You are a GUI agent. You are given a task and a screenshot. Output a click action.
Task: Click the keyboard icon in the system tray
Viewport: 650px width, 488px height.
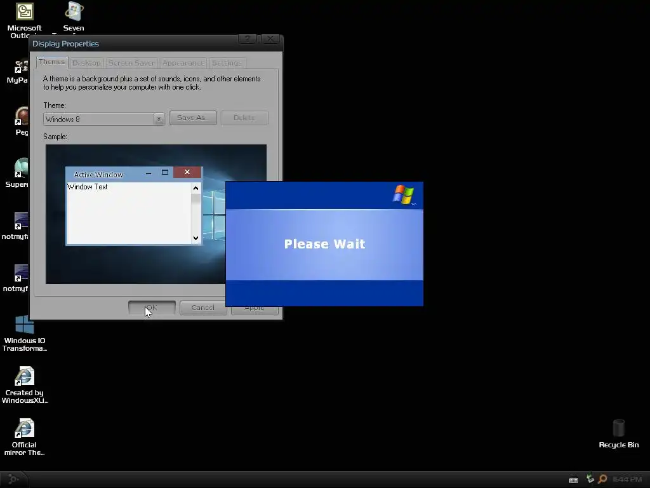click(x=574, y=480)
